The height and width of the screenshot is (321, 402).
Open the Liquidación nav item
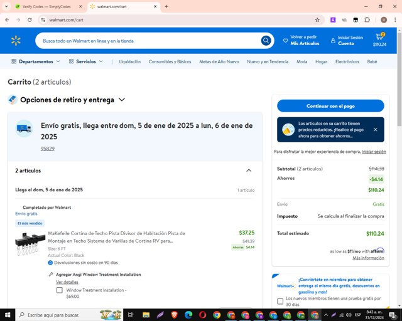(130, 61)
